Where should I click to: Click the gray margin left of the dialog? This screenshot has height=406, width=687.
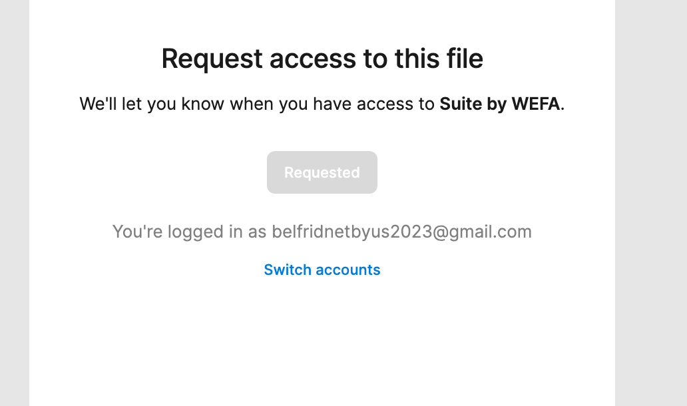[15, 203]
